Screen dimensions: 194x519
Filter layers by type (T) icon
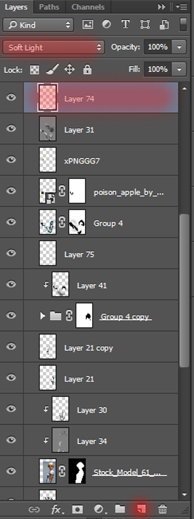coord(125,24)
